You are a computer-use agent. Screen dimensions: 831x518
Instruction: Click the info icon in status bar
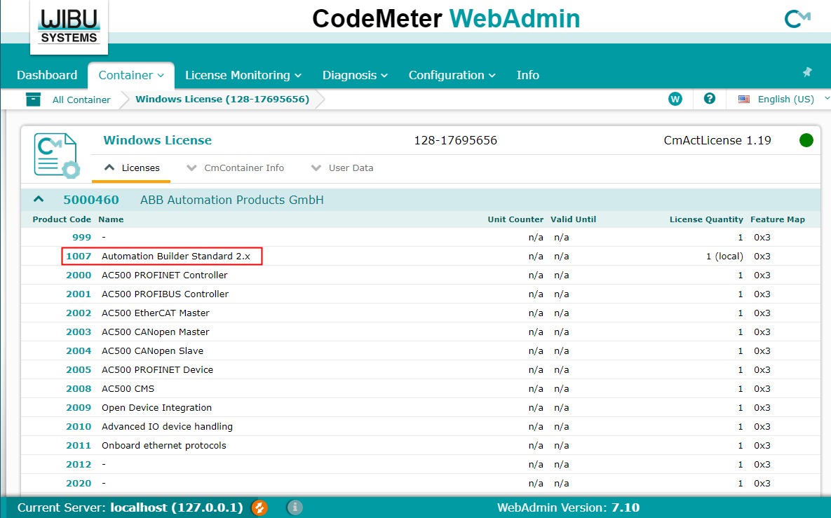click(295, 507)
